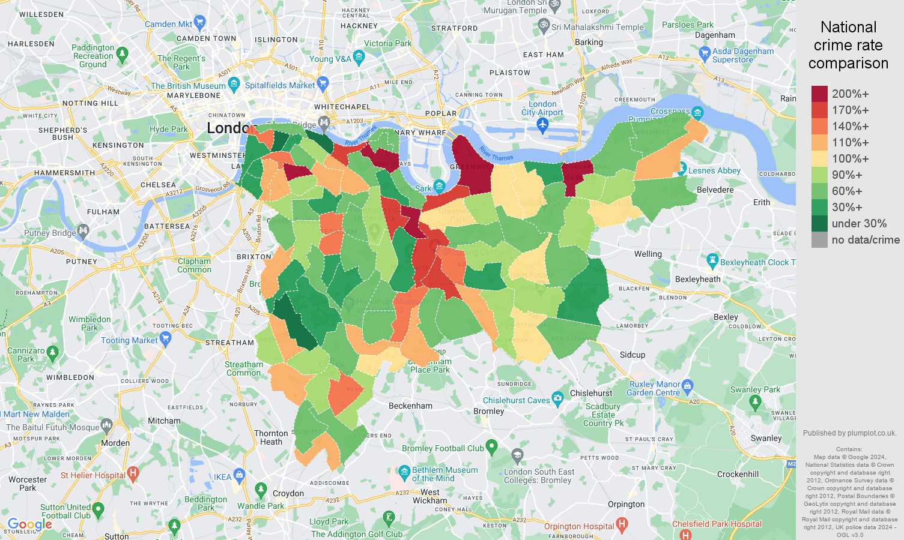Click the 'Streatham Common' label
904x540 pixels.
point(243,368)
